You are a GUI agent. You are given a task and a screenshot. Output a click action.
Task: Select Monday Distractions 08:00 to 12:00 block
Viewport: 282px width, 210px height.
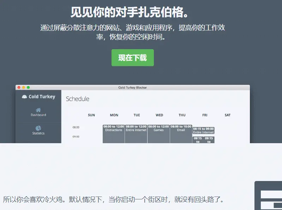click(114, 134)
